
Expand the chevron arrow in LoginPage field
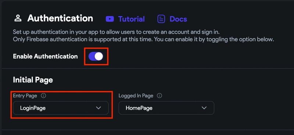98,108
